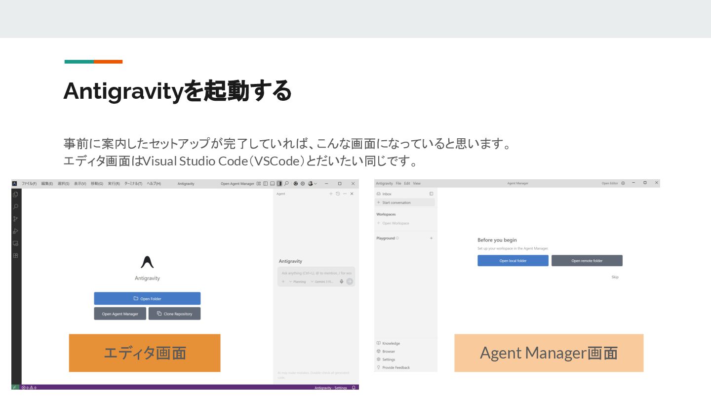Click the Clone Repository button
This screenshot has height=400, width=711.
pos(174,314)
